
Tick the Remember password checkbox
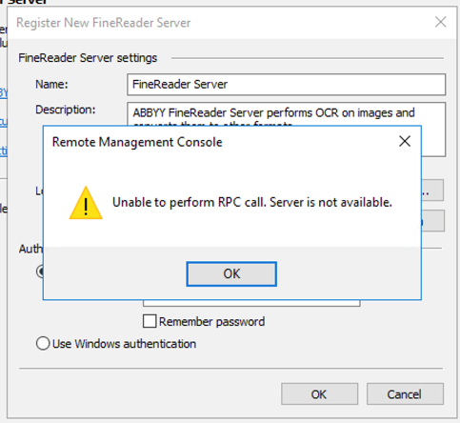pos(150,321)
